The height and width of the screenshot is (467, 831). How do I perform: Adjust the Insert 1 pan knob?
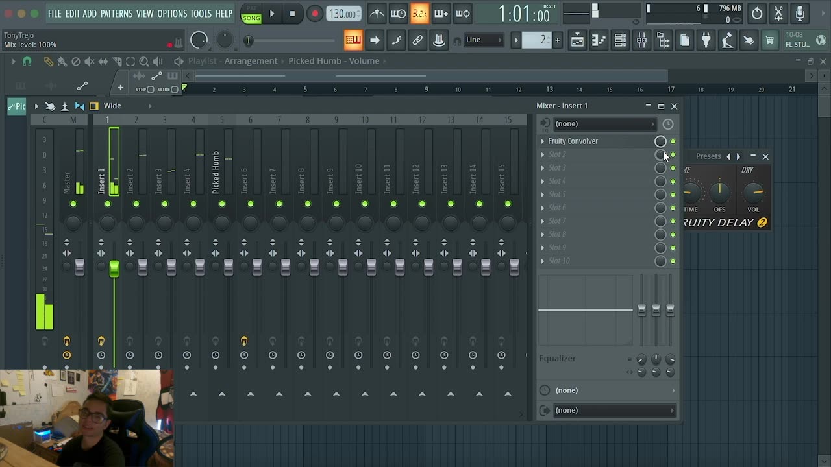point(108,223)
